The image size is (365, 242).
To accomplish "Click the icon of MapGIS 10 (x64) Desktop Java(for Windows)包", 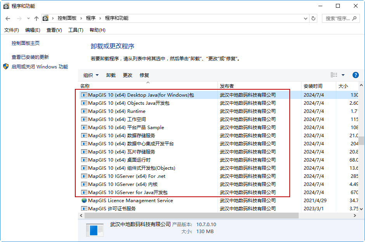I will 84,95.
